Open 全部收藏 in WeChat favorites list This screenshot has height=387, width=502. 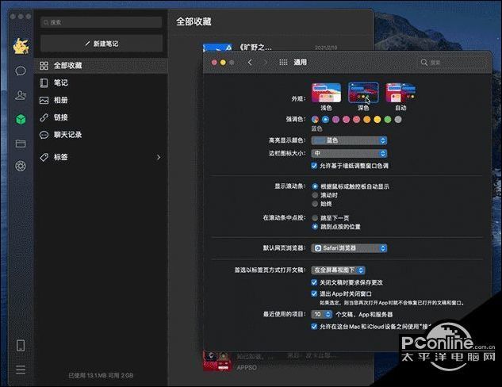coord(101,66)
